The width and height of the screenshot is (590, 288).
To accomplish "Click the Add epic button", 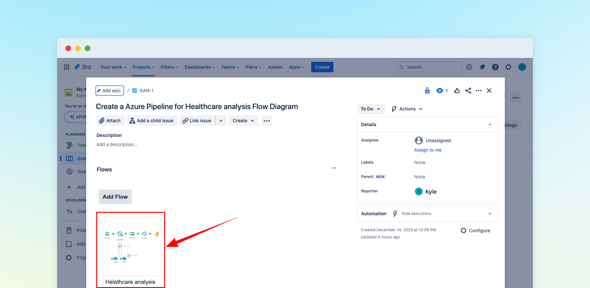I will (110, 91).
